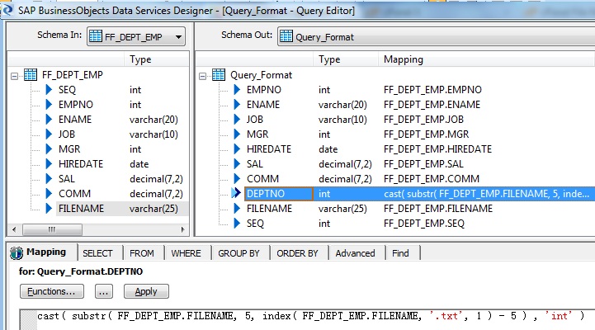595x330 pixels.
Task: Click the Schema In horizontal scrollbar thumb
Action: click(52, 229)
